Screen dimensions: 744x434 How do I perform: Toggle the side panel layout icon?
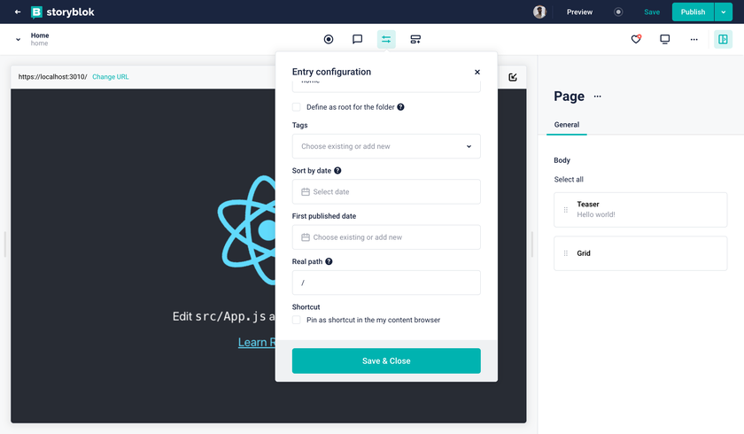pos(723,39)
